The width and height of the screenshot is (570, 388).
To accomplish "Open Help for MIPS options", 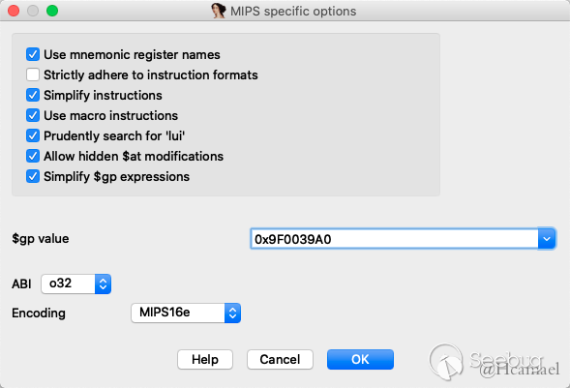I will (x=205, y=360).
